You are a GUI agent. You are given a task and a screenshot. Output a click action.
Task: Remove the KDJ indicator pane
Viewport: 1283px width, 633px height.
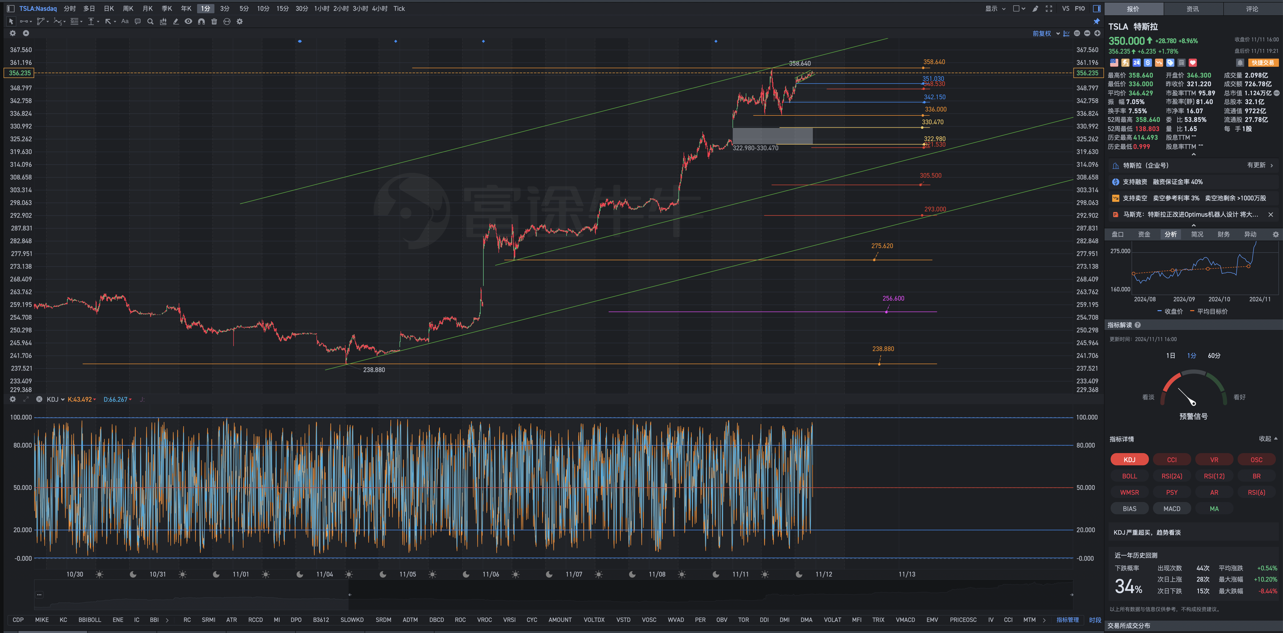click(39, 399)
